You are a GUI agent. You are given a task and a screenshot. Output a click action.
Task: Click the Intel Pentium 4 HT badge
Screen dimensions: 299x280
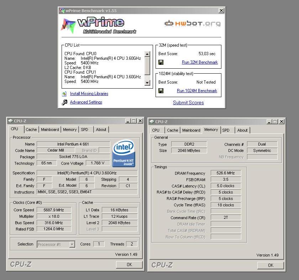(124, 154)
